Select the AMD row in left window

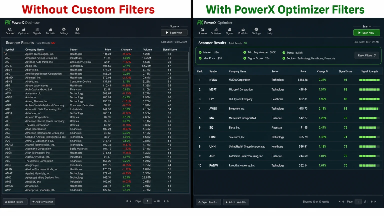point(95,177)
